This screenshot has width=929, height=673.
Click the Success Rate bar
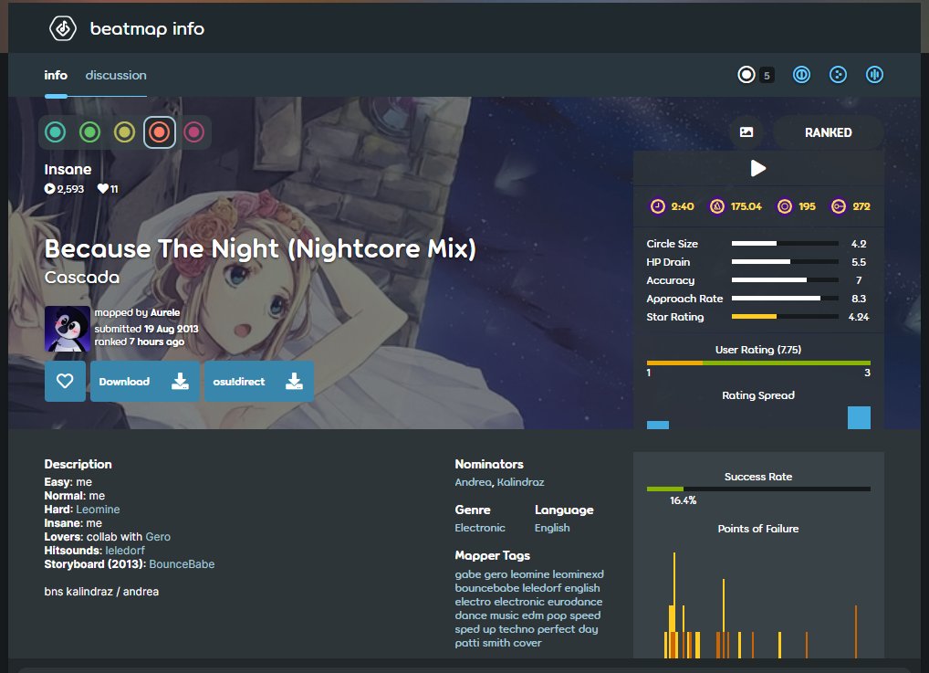pos(758,489)
